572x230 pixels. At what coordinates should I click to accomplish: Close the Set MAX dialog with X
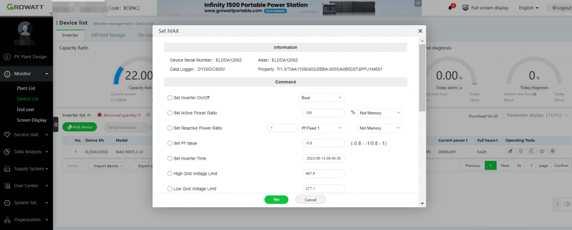tap(420, 31)
